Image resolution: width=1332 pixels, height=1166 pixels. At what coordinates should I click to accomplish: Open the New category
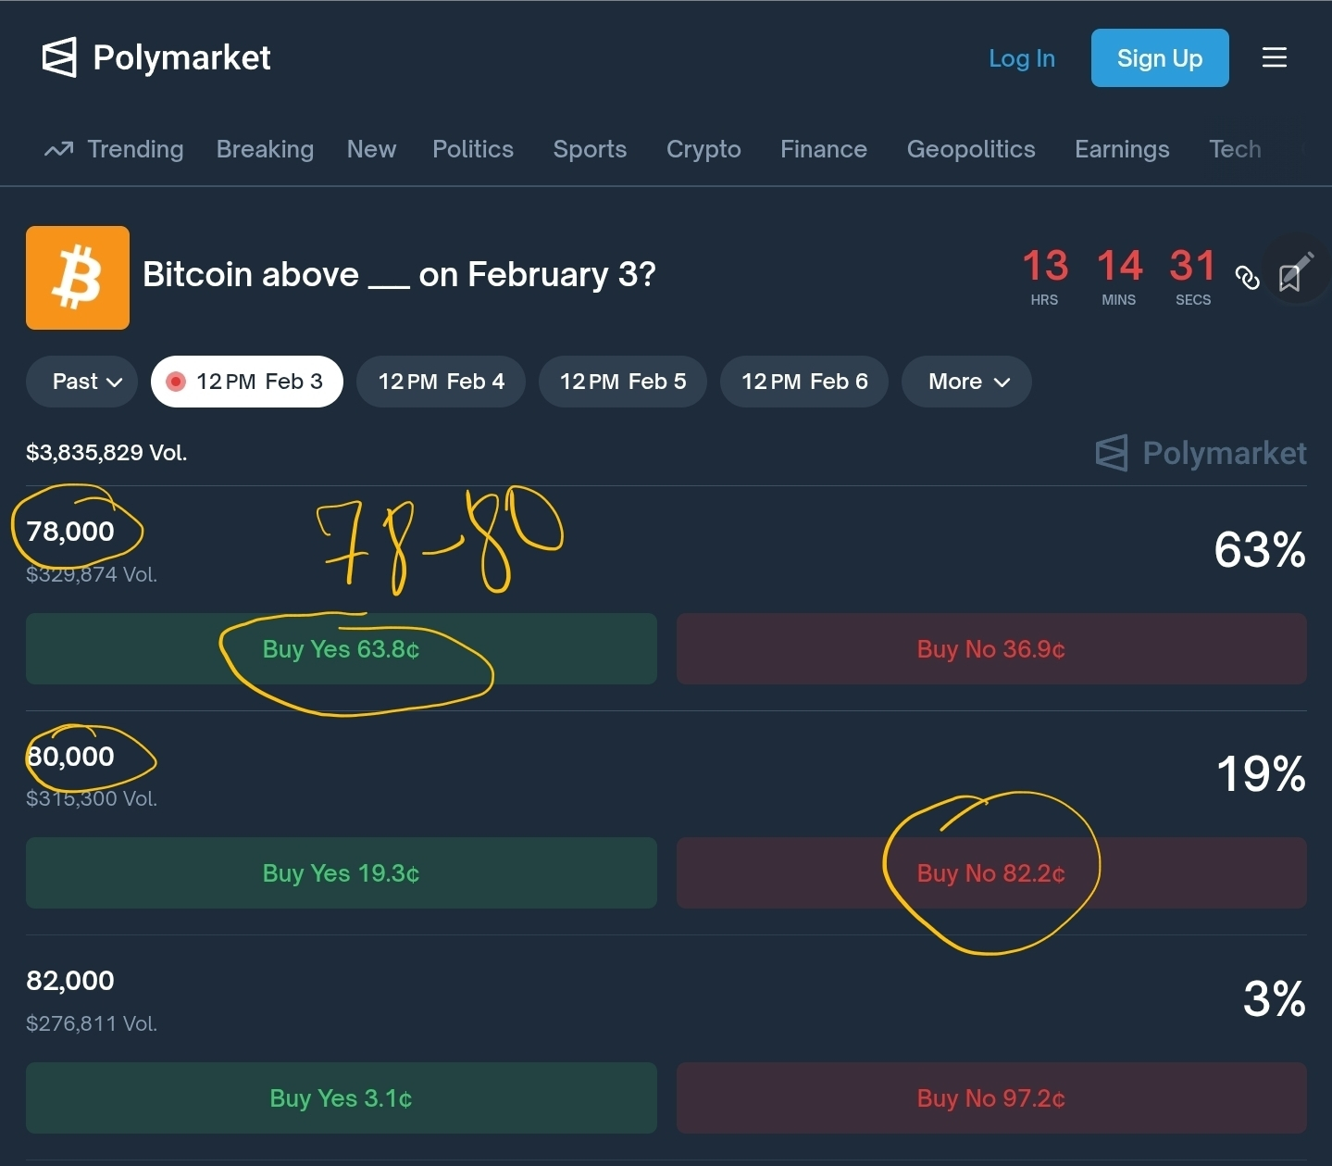pos(371,149)
